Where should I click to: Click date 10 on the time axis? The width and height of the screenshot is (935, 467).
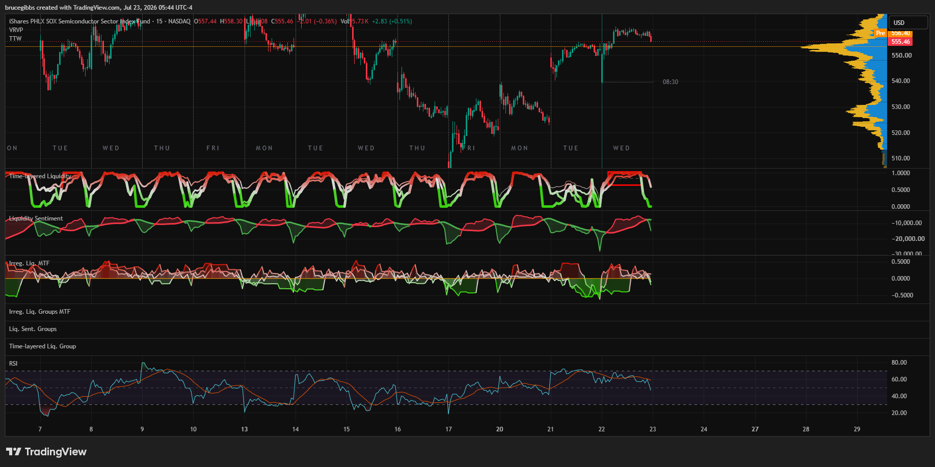tap(194, 429)
